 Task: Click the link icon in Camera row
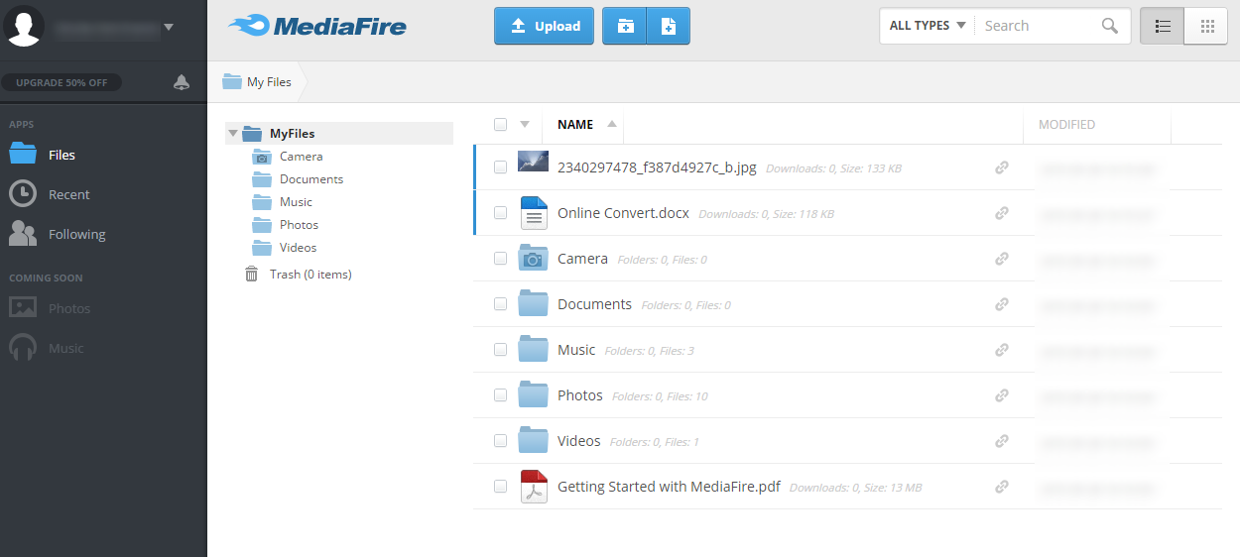point(1002,259)
